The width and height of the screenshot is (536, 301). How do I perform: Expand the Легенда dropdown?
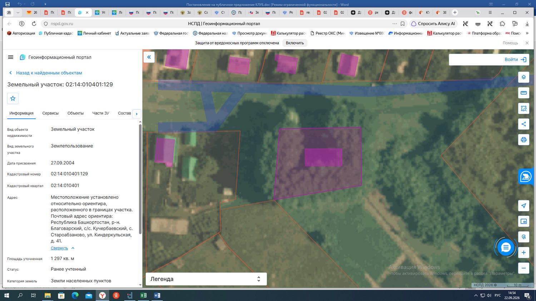coord(206,279)
